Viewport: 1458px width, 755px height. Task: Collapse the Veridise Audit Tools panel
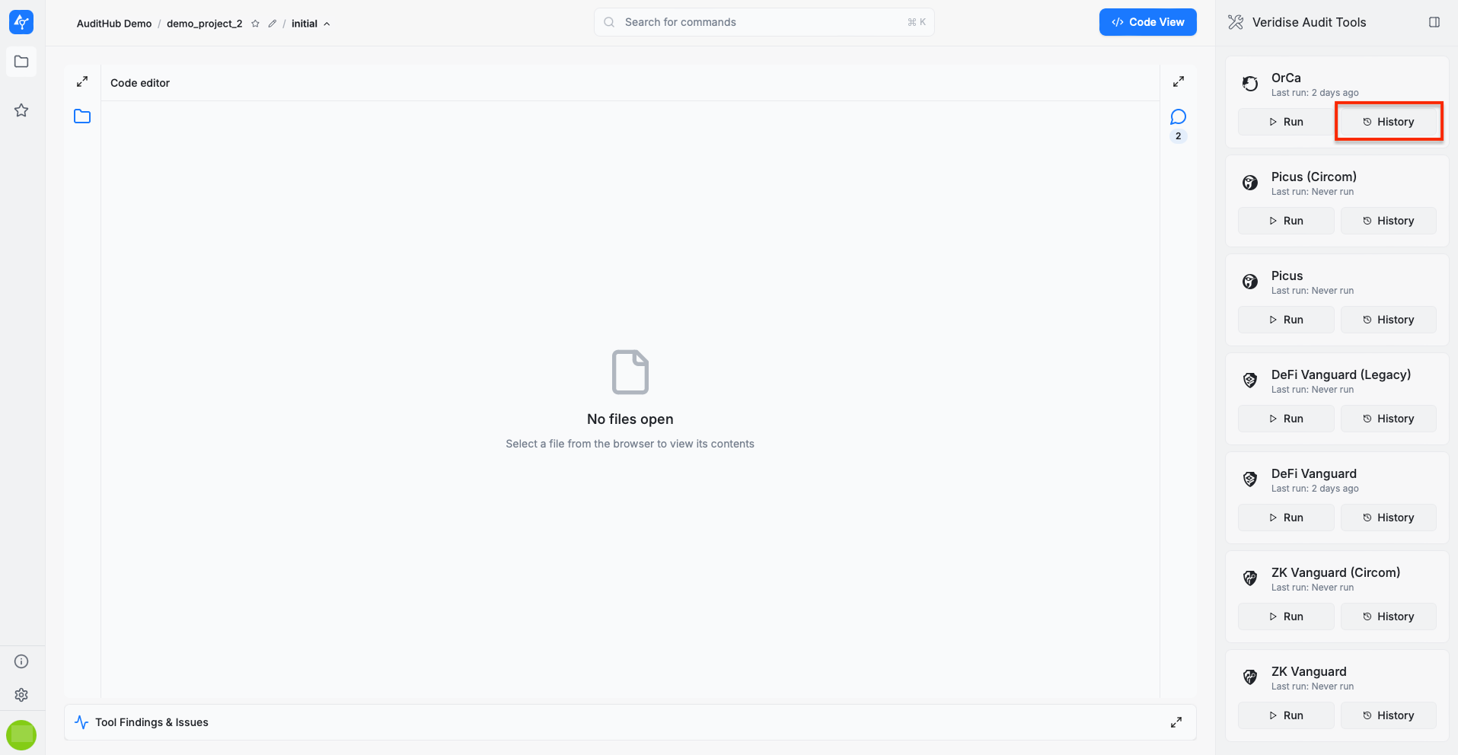1434,22
